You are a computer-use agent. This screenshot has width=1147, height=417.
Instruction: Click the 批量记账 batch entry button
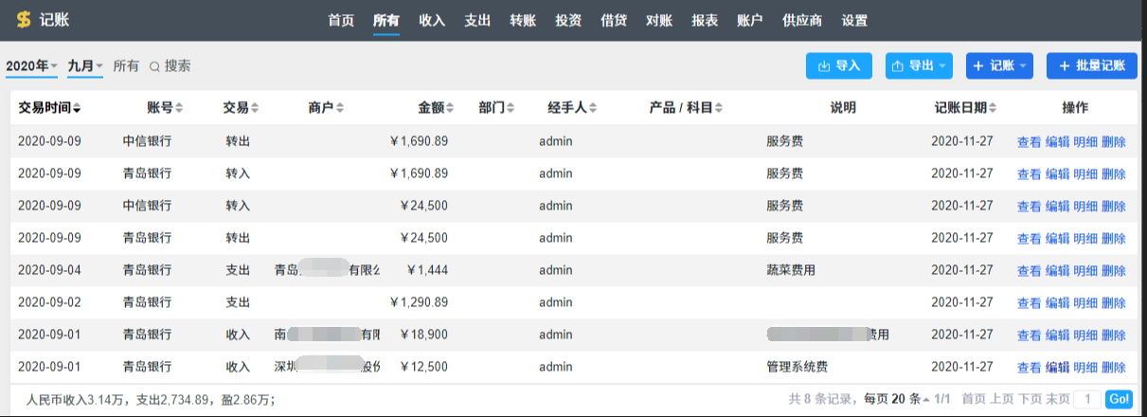click(x=1092, y=66)
